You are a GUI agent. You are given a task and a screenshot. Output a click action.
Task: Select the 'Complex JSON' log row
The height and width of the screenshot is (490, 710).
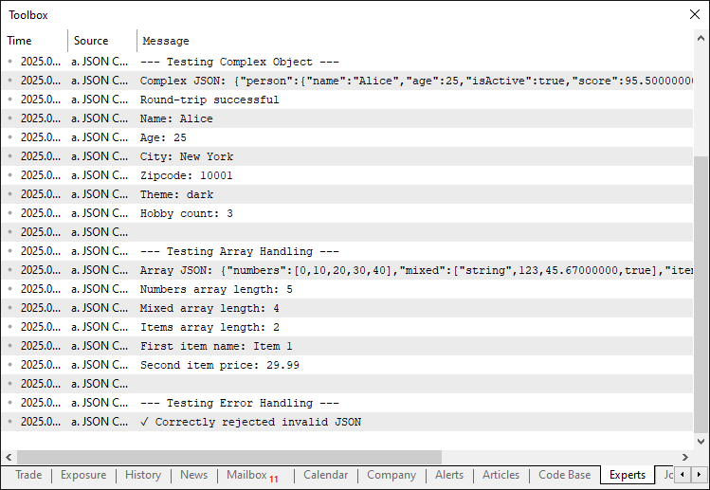[347, 81]
